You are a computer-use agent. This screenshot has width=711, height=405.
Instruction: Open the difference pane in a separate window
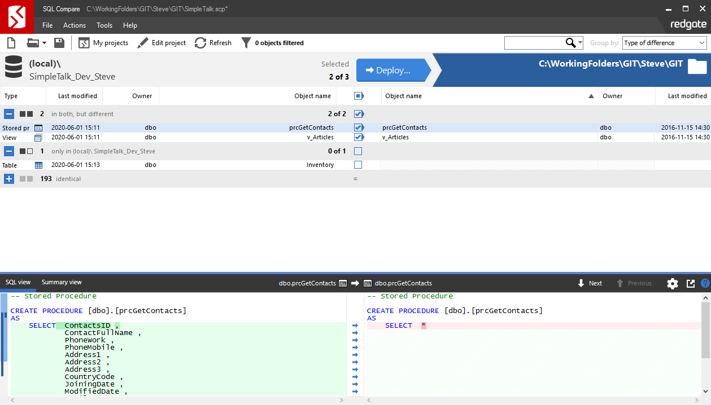(x=690, y=283)
